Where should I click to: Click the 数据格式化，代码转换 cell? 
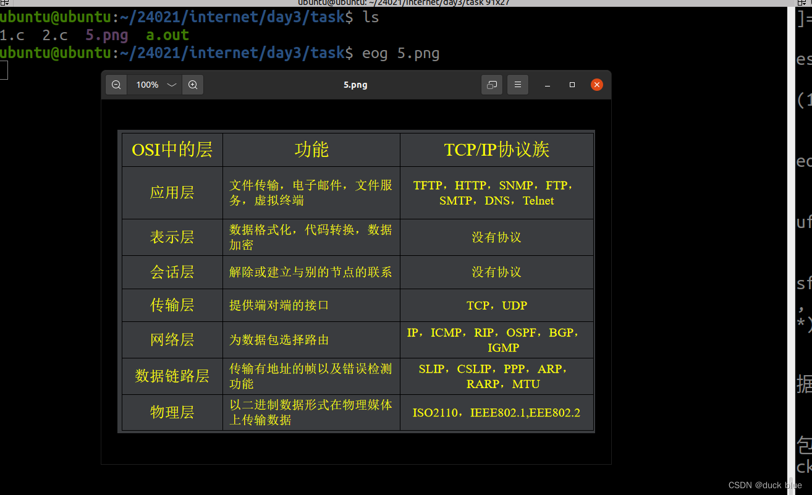pyautogui.click(x=311, y=237)
